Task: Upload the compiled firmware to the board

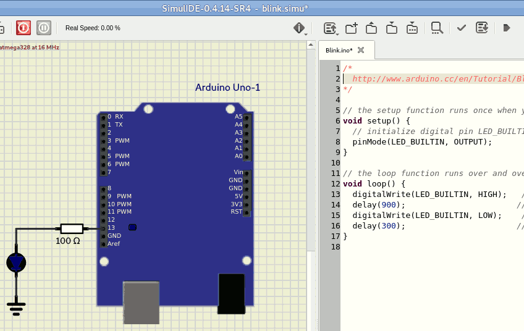Action: click(x=482, y=28)
